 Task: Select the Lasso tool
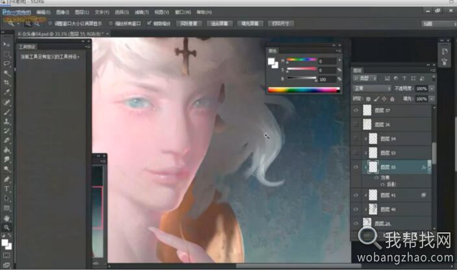pyautogui.click(x=6, y=64)
